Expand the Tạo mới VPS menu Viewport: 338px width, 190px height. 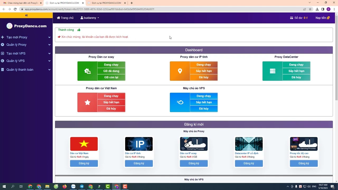pyautogui.click(x=26, y=53)
